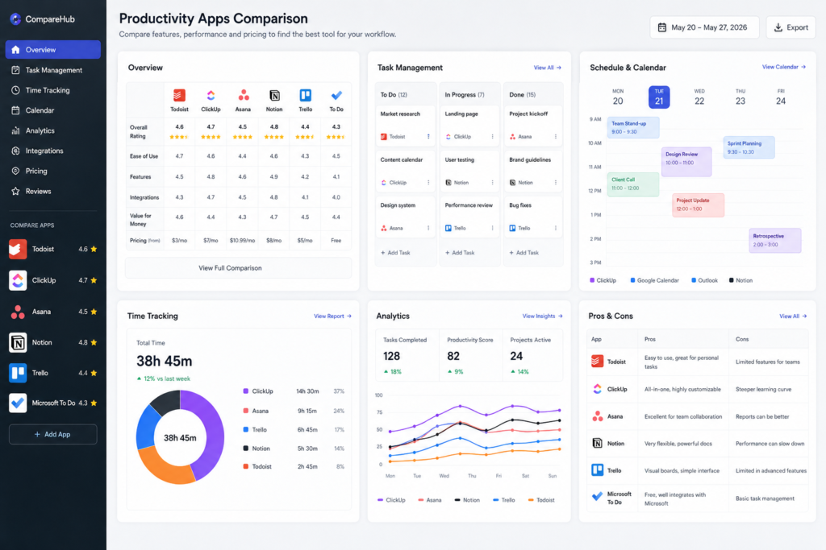Screen dimensions: 826x550
Task: Select Friday 24 in the calendar
Action: 781,97
